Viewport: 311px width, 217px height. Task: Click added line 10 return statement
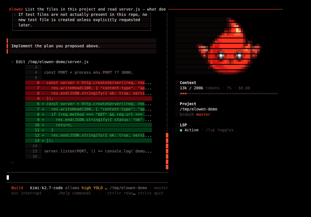pyautogui.click(x=89, y=125)
